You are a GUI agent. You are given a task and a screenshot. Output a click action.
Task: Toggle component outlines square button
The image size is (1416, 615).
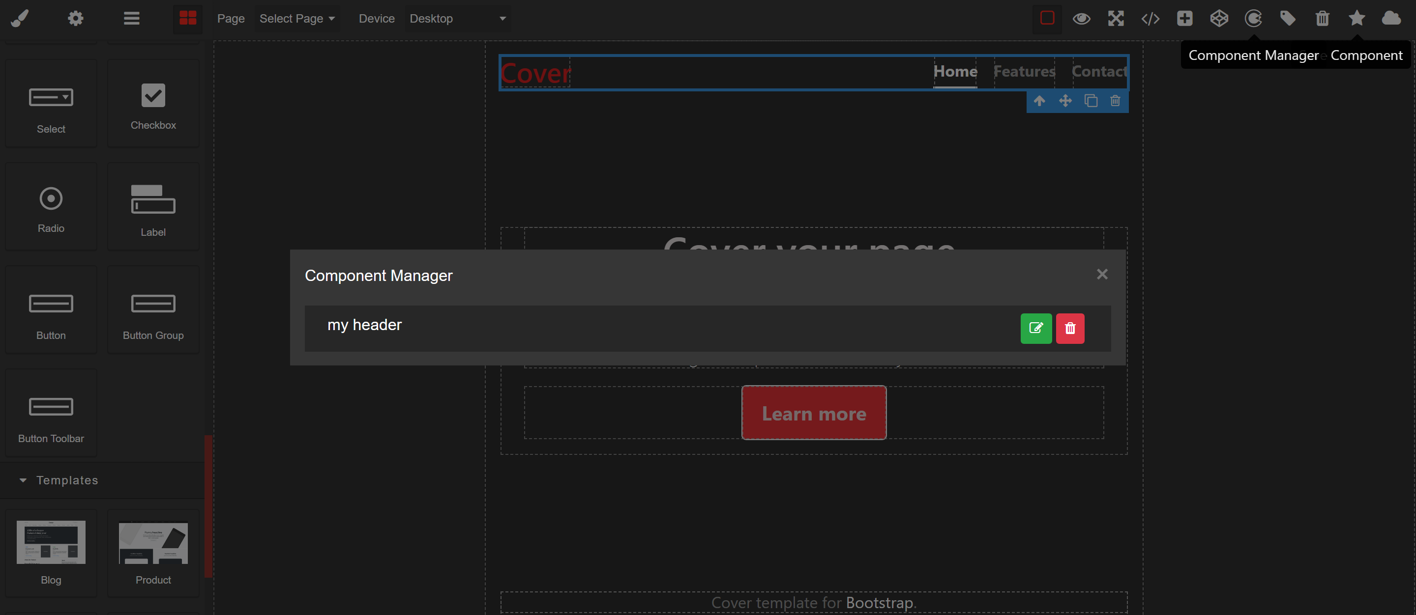(1047, 18)
